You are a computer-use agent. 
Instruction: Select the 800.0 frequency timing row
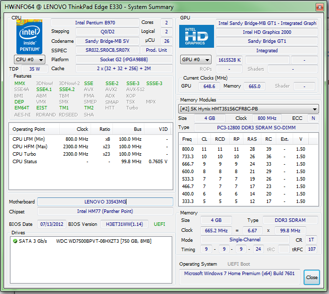coord(248,149)
